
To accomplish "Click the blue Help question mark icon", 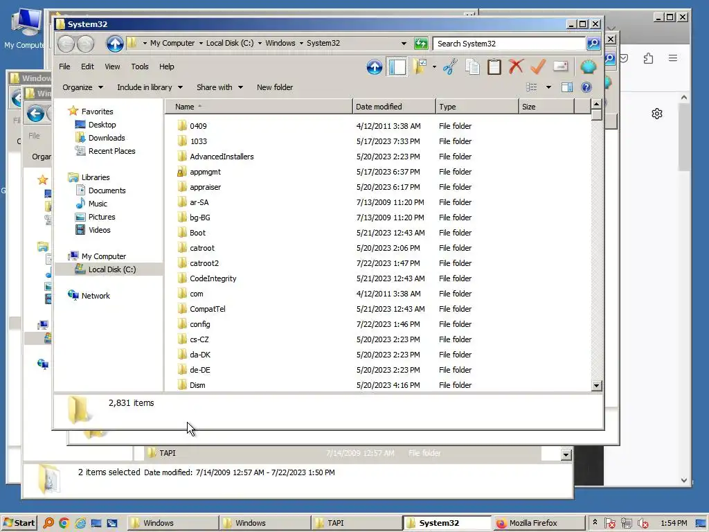I will click(586, 87).
